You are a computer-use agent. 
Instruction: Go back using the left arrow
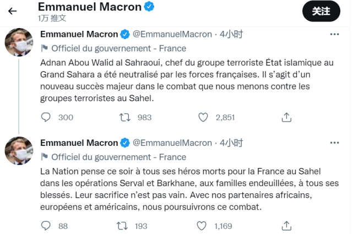(x=13, y=11)
